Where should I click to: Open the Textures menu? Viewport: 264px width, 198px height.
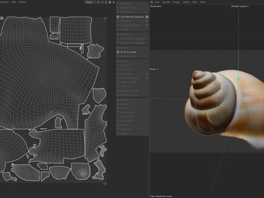point(23,2)
